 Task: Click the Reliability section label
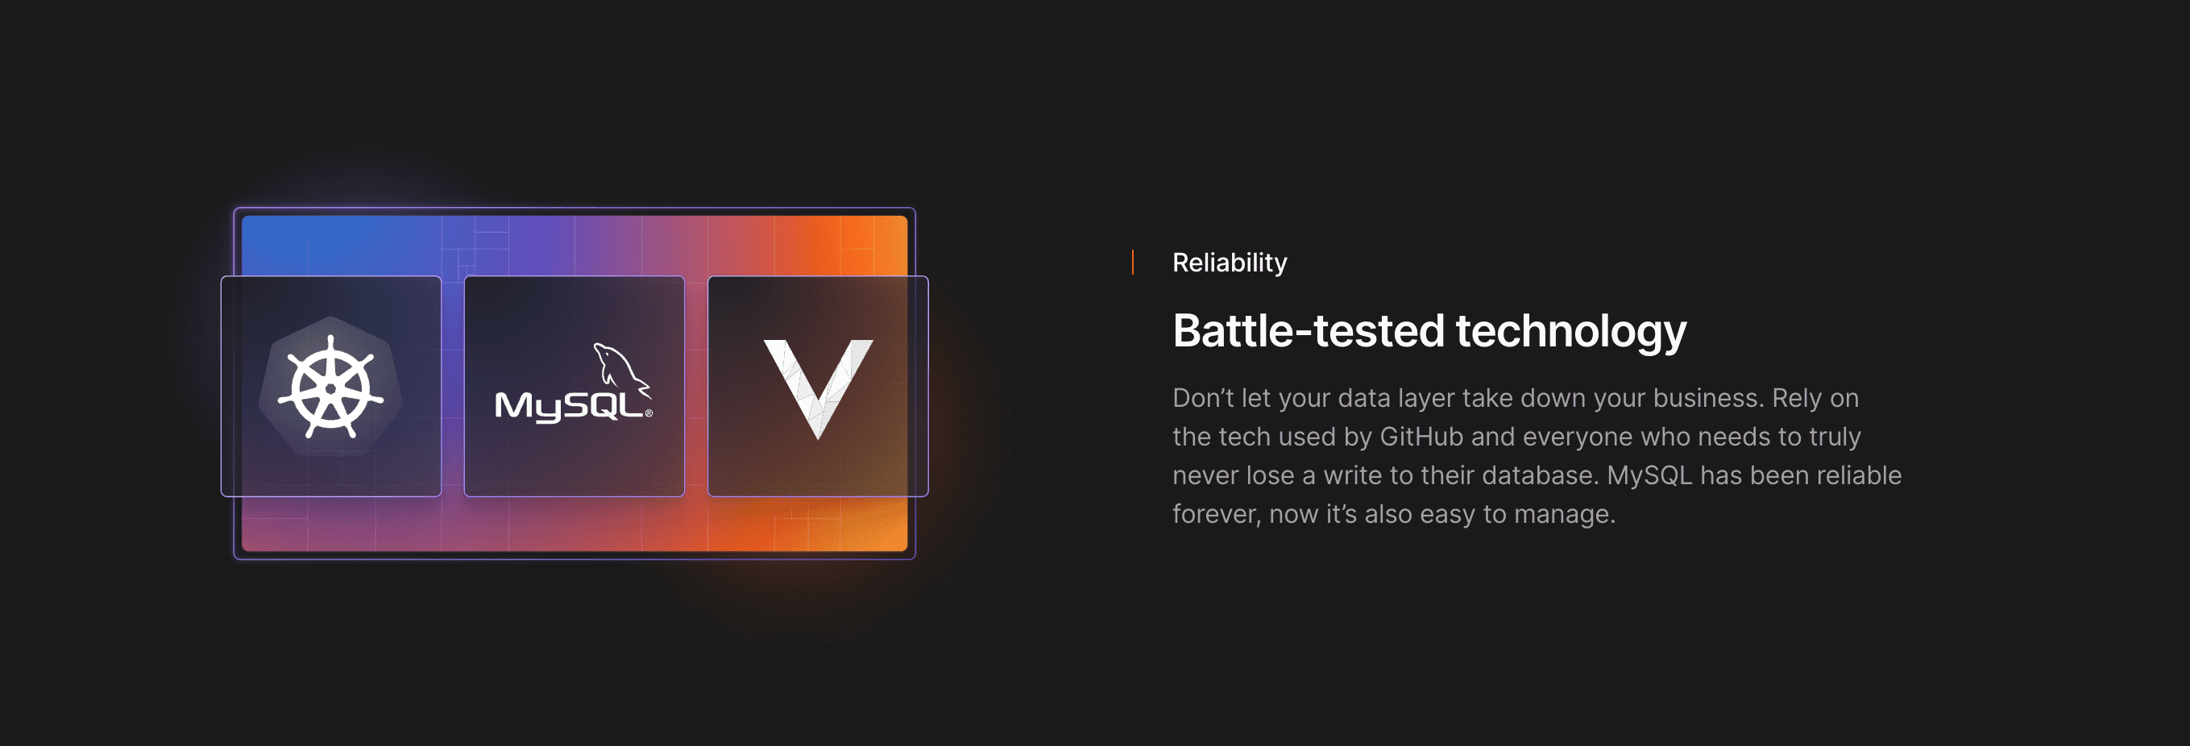click(x=1230, y=263)
